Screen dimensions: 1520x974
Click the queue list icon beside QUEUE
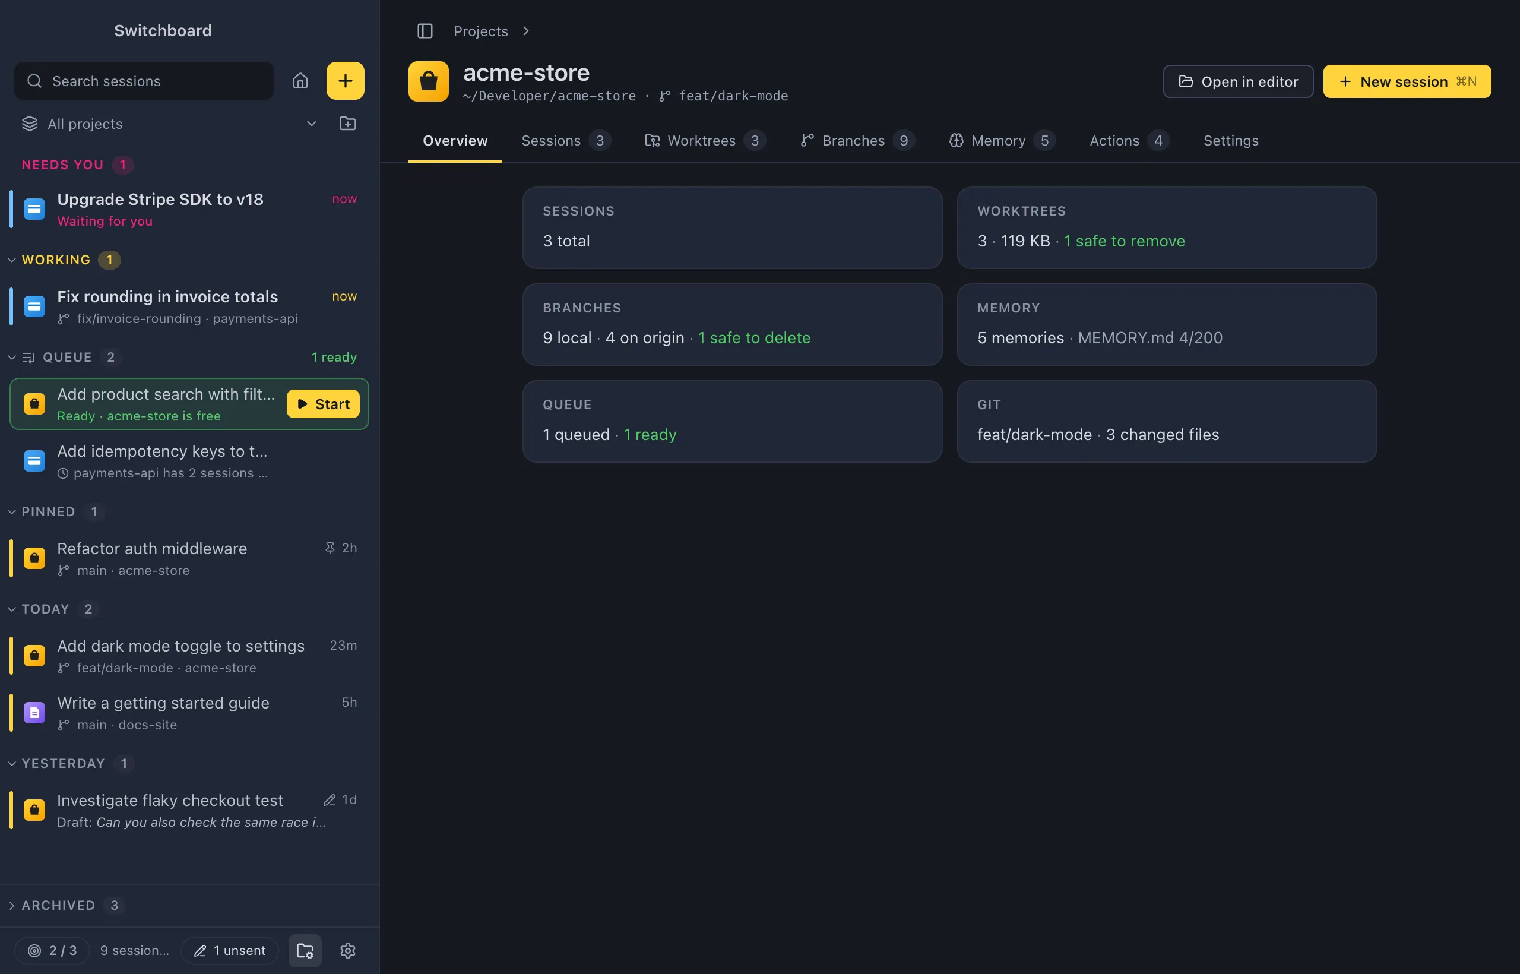(28, 358)
